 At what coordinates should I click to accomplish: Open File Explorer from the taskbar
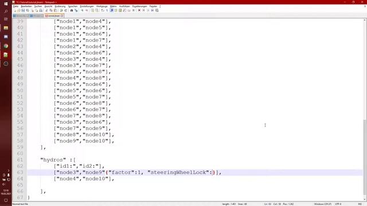coord(6,28)
